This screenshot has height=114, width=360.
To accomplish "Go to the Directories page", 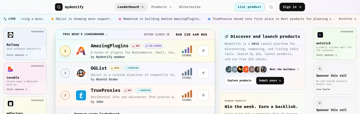I will pos(190,7).
